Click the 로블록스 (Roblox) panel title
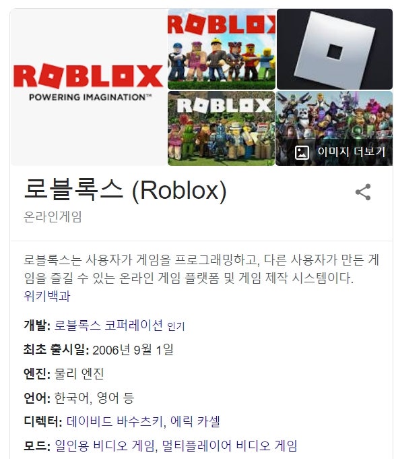396x459 pixels. point(125,189)
